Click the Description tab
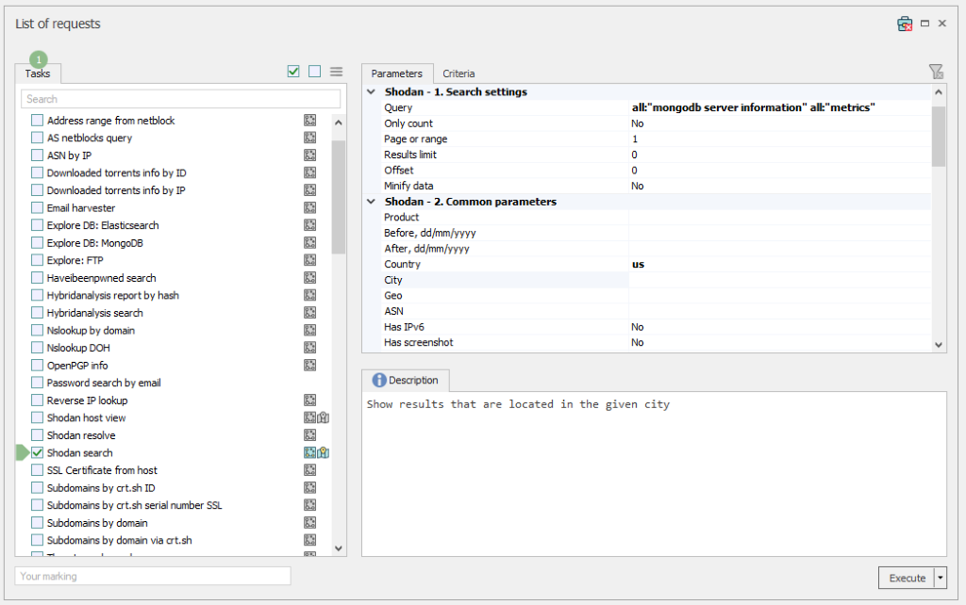Image resolution: width=966 pixels, height=605 pixels. 406,381
